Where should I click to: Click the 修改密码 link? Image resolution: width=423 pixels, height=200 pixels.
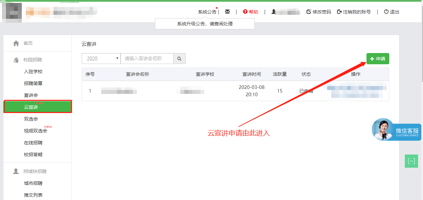point(319,12)
